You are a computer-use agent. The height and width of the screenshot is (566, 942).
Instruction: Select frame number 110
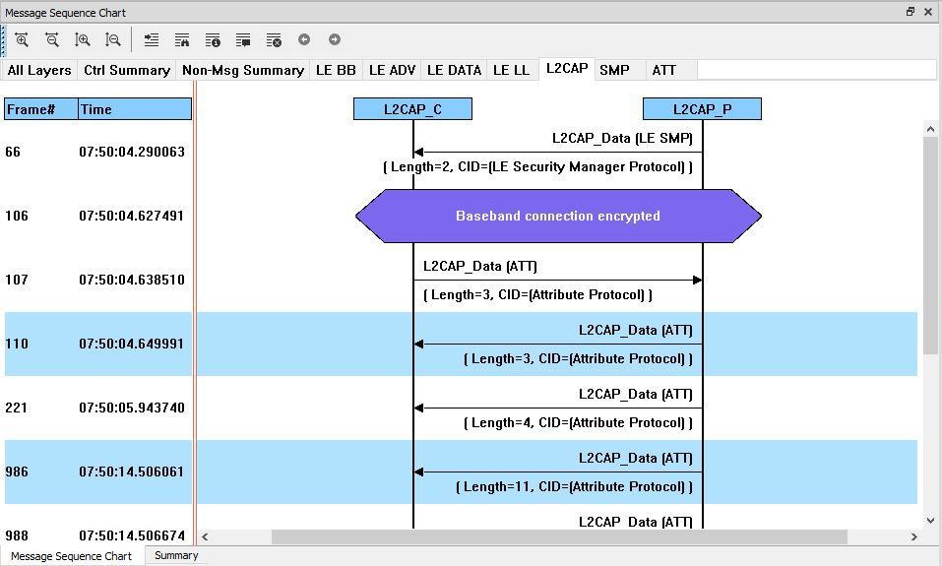pyautogui.click(x=16, y=344)
